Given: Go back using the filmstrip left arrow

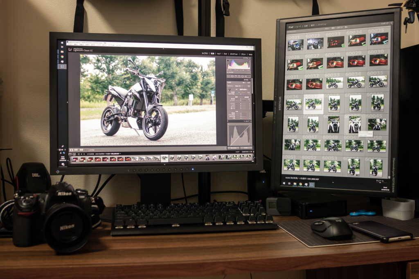Looking at the screenshot, I should pos(81,154).
